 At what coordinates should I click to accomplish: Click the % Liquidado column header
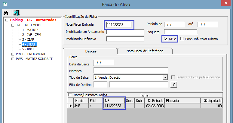212,101
